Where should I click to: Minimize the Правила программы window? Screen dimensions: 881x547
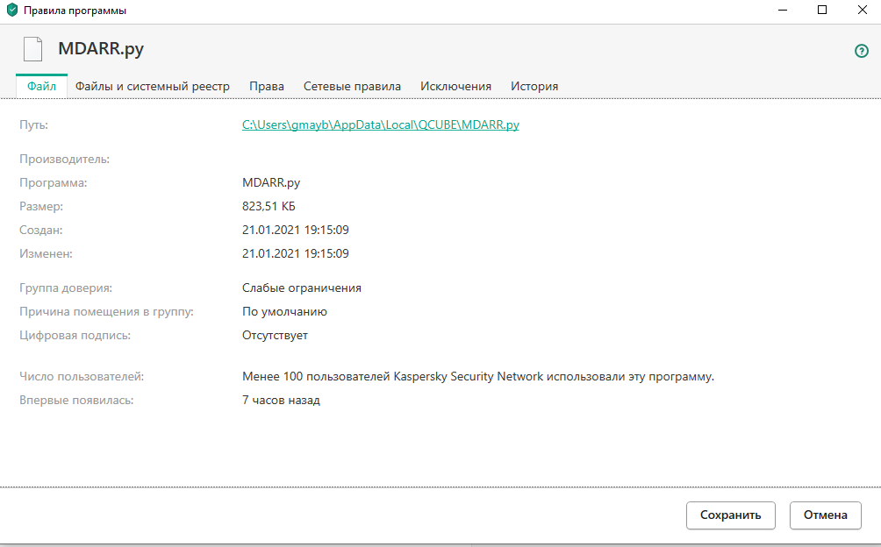point(782,11)
